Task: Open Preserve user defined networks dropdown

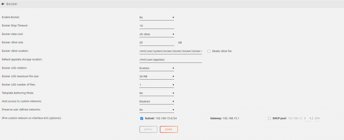Action: 157,109
